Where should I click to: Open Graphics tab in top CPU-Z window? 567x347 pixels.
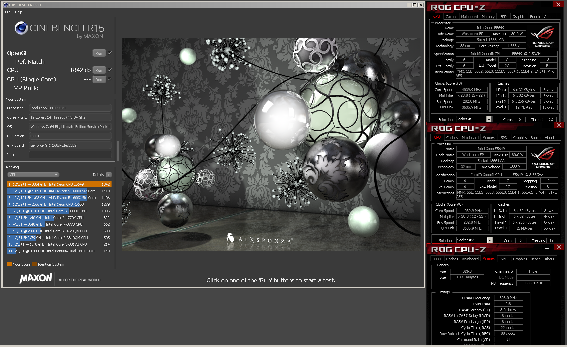coord(519,17)
